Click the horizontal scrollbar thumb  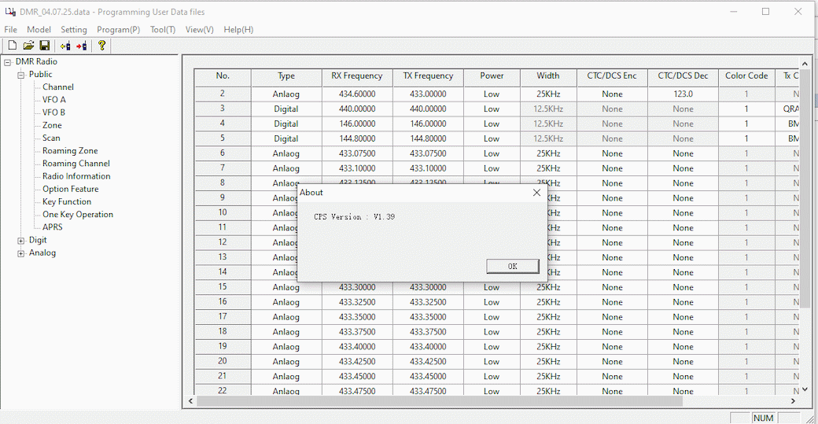click(x=439, y=401)
